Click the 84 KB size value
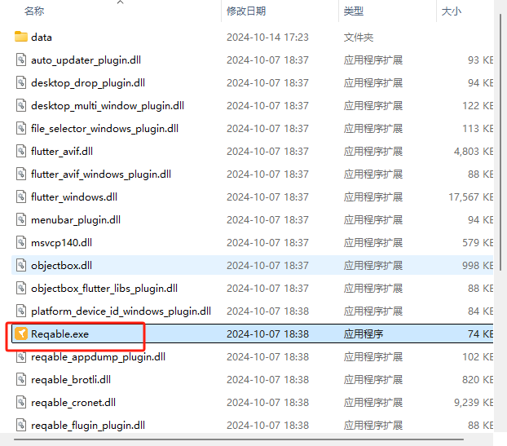Screen dimensions: 507x446 coord(480,311)
